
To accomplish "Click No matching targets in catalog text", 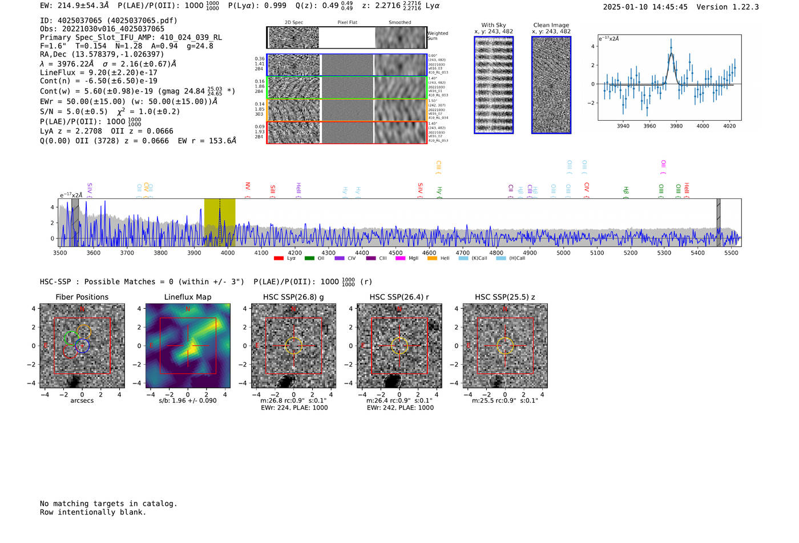I will point(108,504).
